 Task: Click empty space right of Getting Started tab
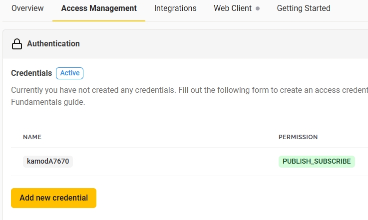pos(350,8)
